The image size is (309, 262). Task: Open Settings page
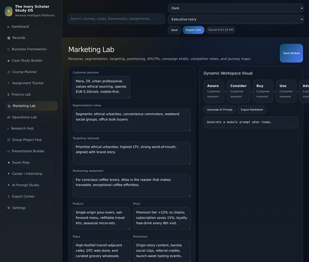(x=31, y=208)
